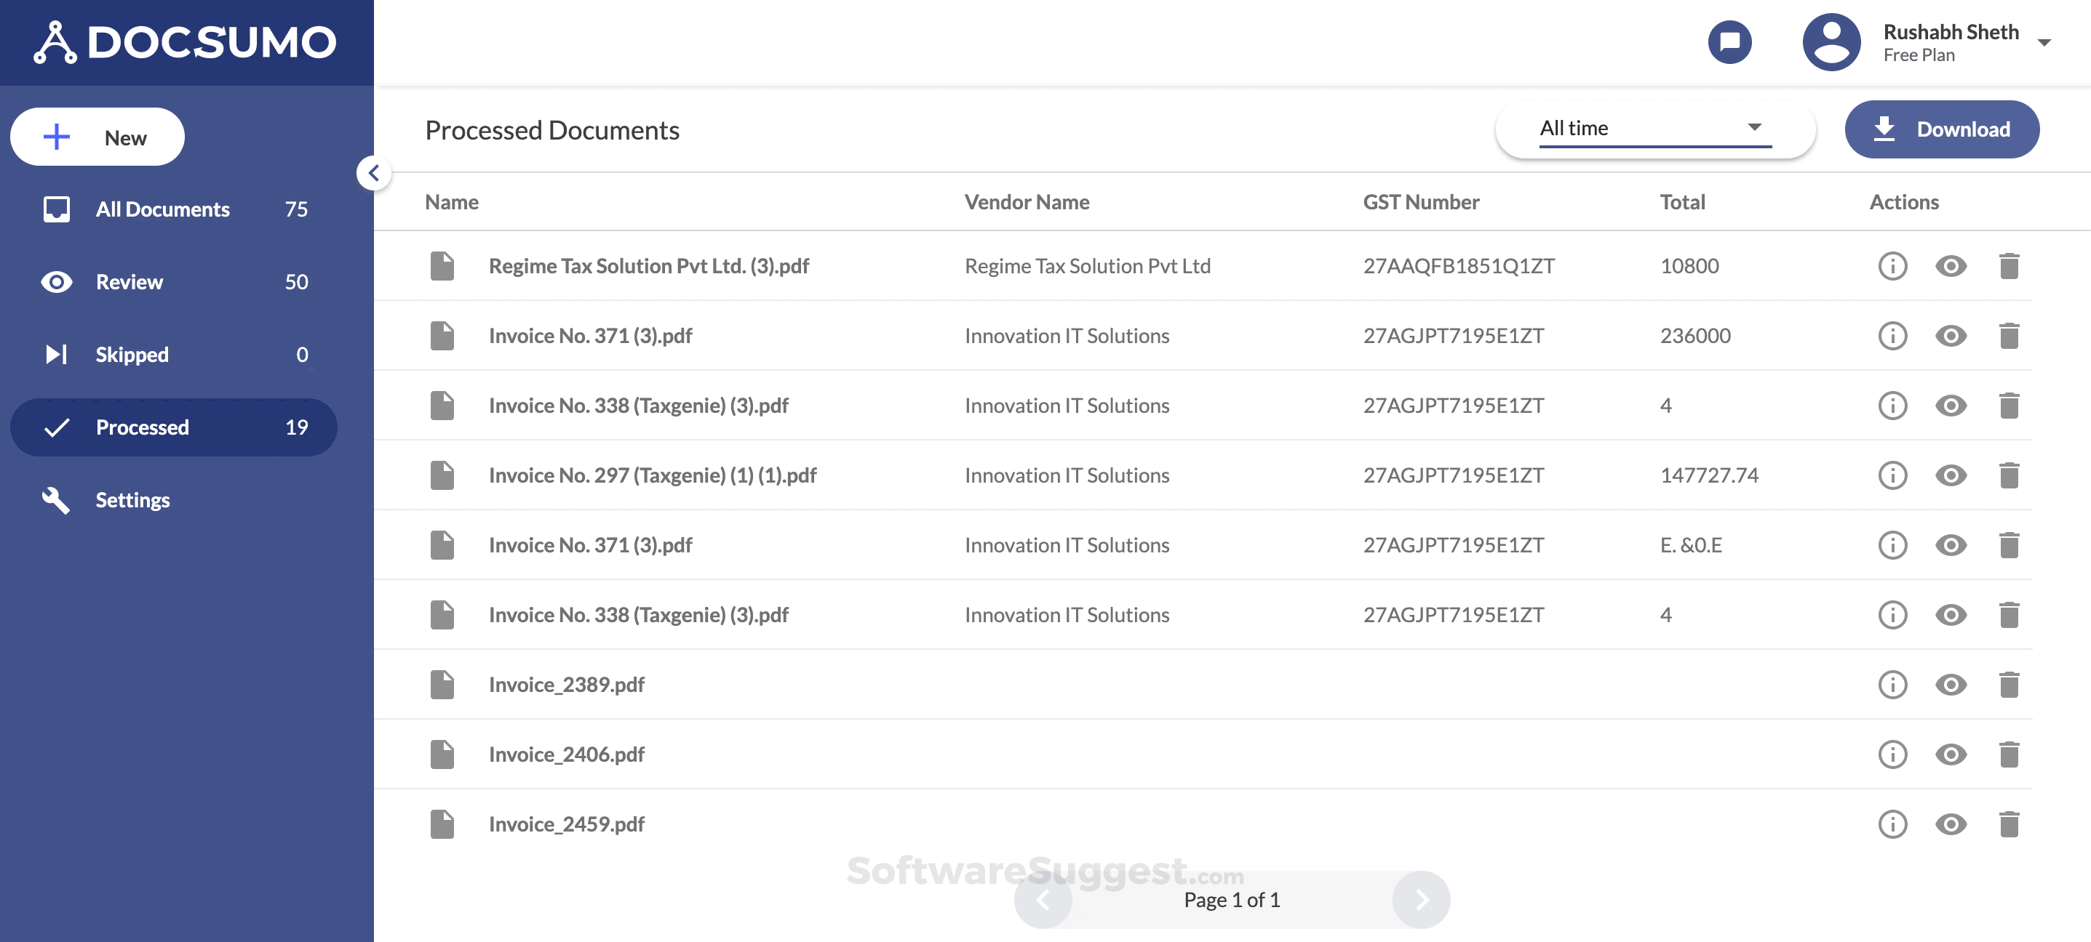Click the Download button
This screenshot has height=942, width=2091.
(x=1942, y=129)
